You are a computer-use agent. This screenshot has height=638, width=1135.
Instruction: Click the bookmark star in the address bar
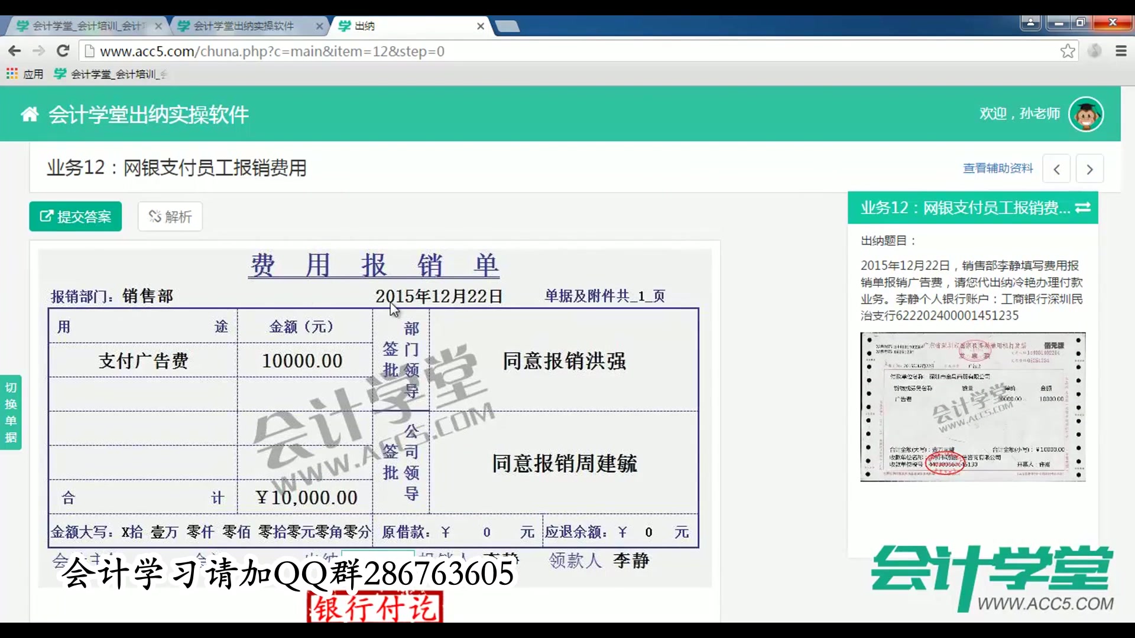pos(1068,51)
